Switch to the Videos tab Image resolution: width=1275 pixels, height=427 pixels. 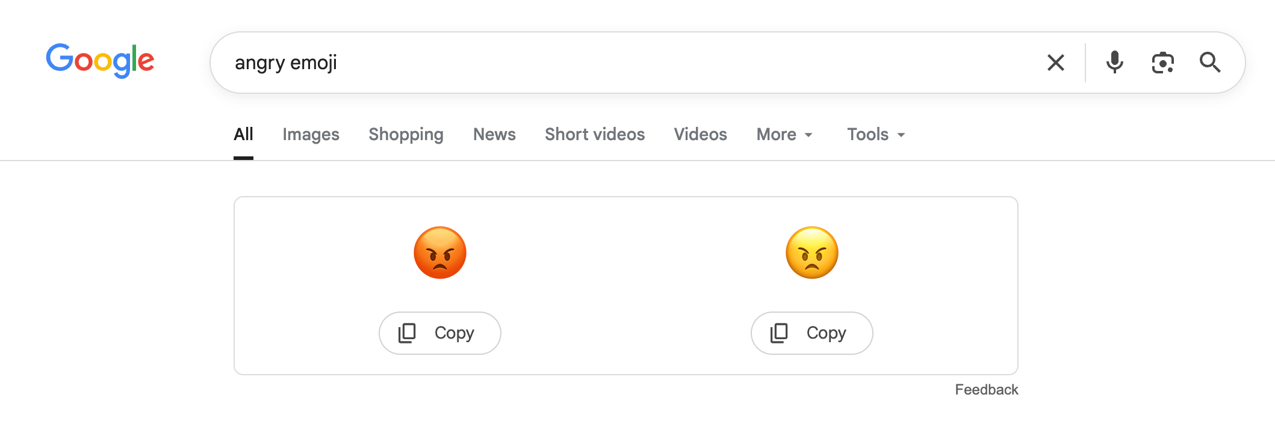click(700, 135)
